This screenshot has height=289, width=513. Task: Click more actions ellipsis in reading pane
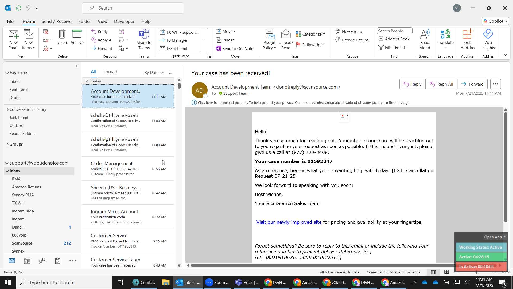click(495, 84)
